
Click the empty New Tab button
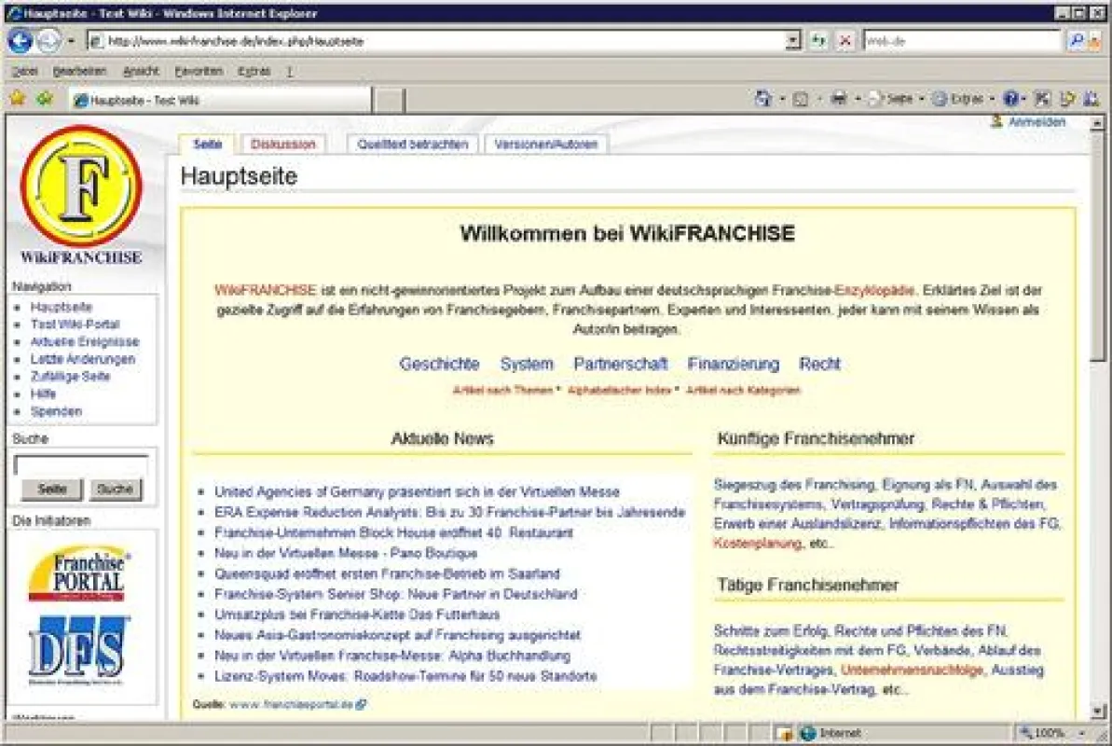(x=389, y=100)
